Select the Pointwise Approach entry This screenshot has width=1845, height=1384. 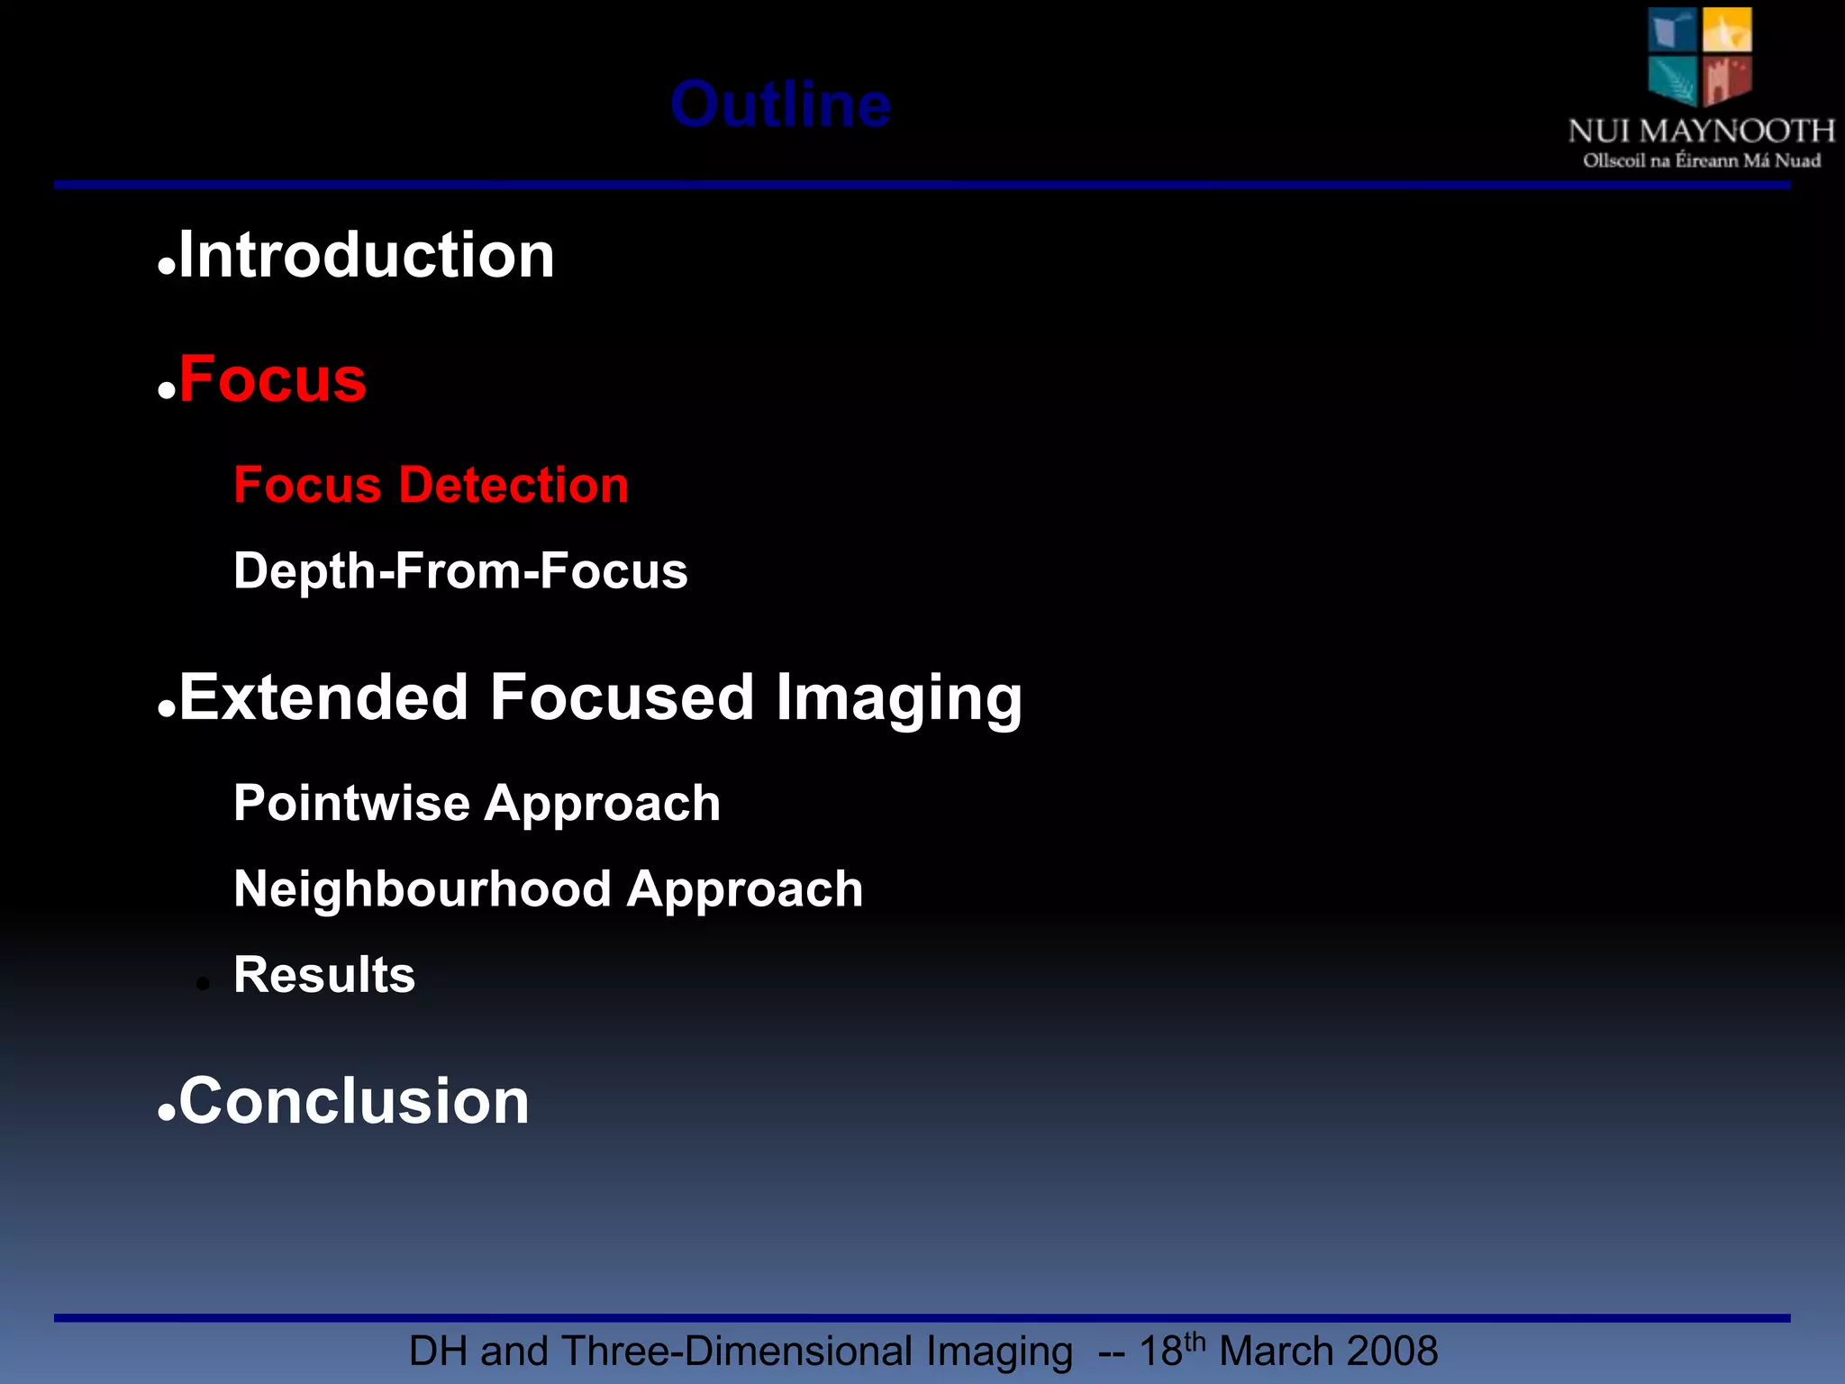[x=477, y=803]
